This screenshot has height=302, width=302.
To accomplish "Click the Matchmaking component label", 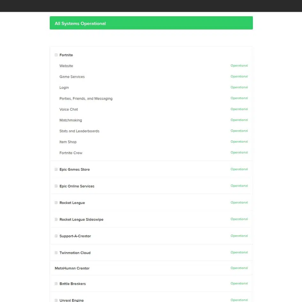I will [71, 120].
